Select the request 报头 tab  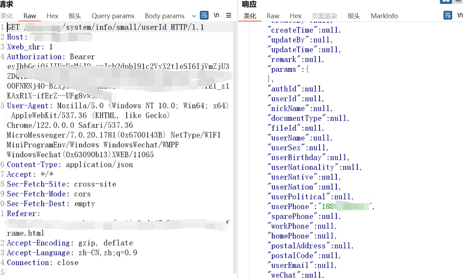[75, 16]
